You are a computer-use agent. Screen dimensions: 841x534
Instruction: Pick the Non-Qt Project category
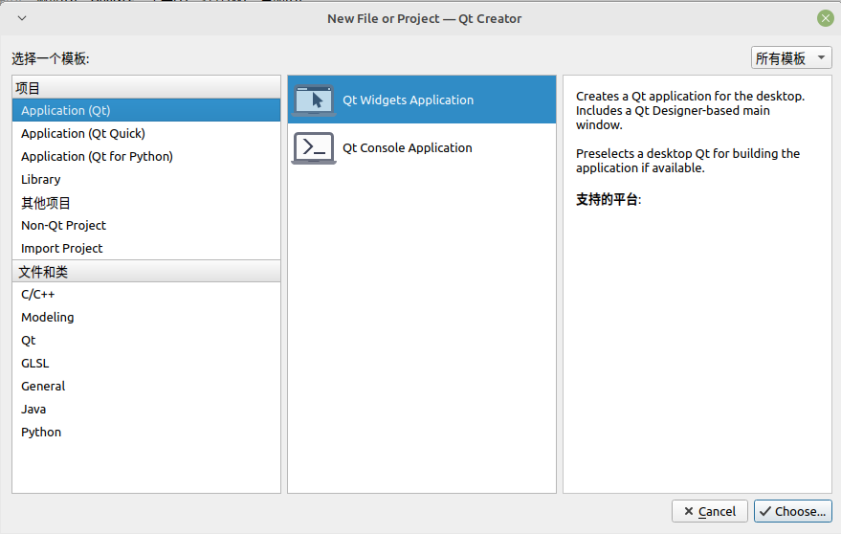63,226
